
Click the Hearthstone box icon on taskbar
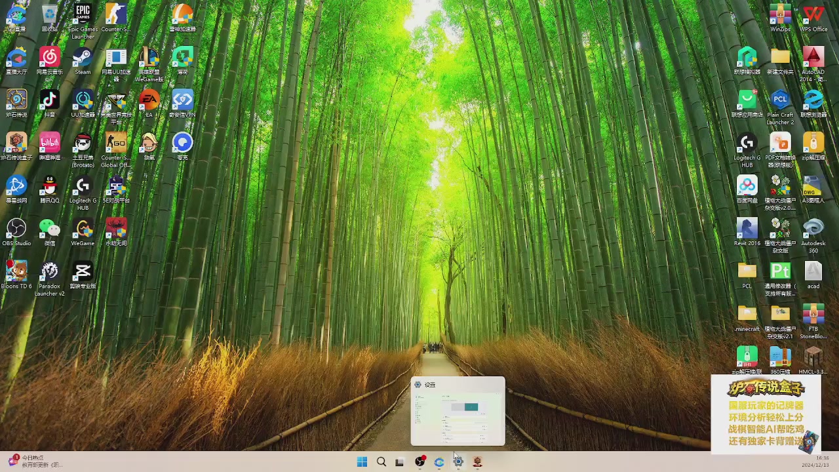[478, 462]
